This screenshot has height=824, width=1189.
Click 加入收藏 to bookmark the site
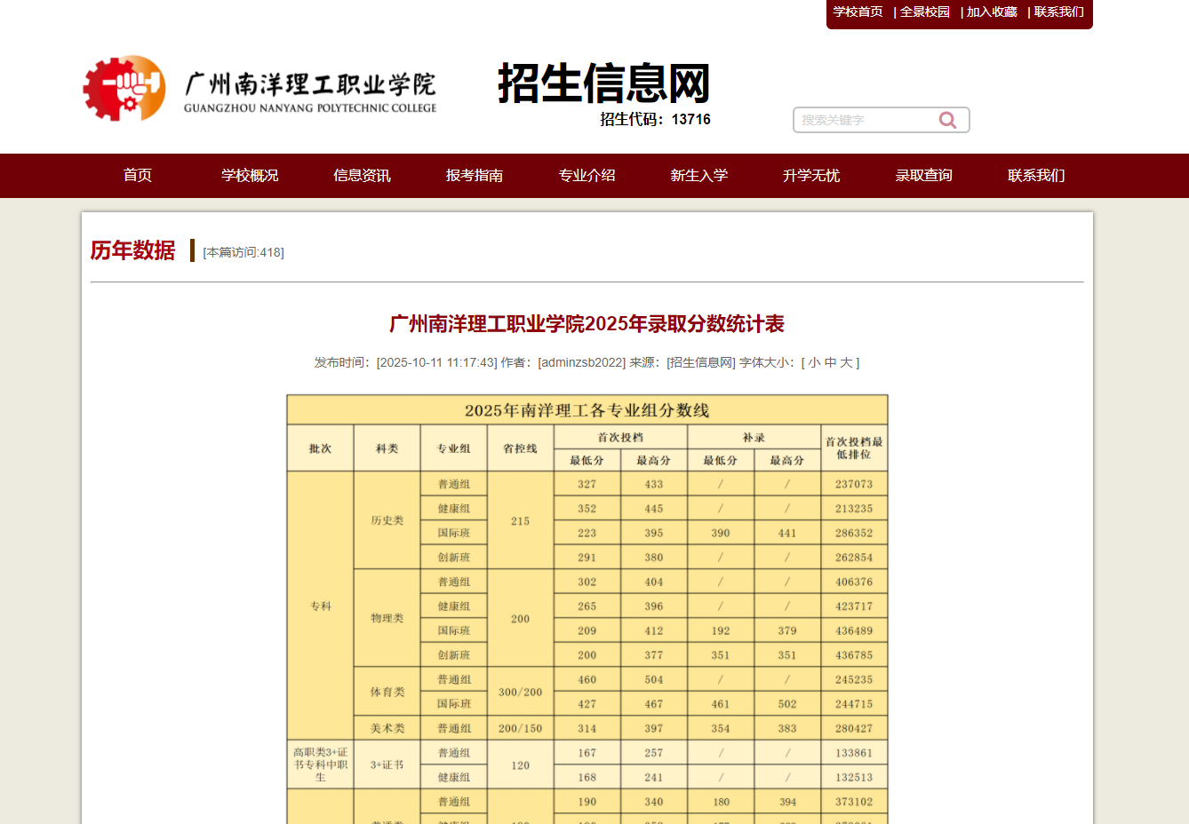click(x=992, y=12)
